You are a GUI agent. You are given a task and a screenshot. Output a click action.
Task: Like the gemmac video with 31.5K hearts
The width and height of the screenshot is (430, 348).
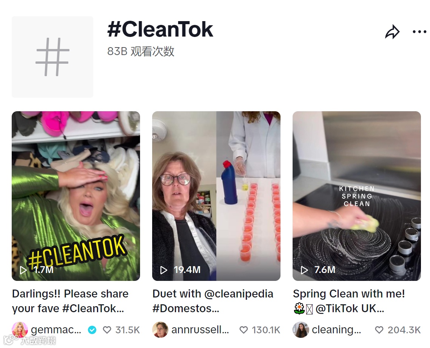[x=107, y=330]
